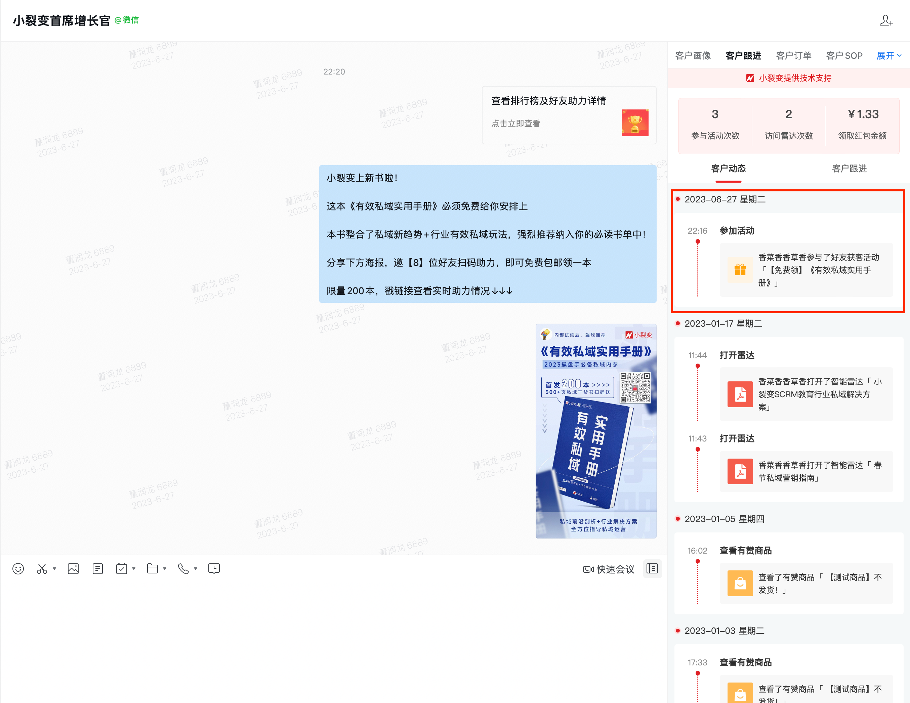Open the screenshot tool dropdown arrow
The image size is (910, 703).
click(x=54, y=569)
